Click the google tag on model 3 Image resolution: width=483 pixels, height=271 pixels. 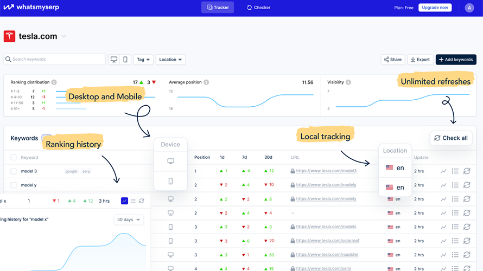[x=71, y=171]
